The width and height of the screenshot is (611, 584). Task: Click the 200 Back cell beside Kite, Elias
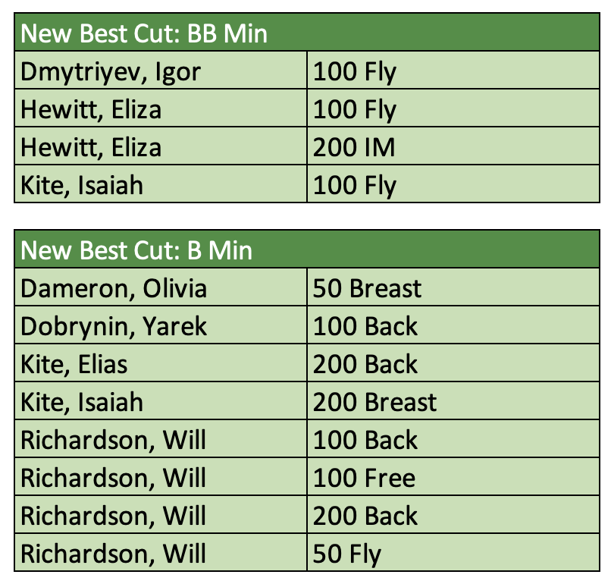365,364
